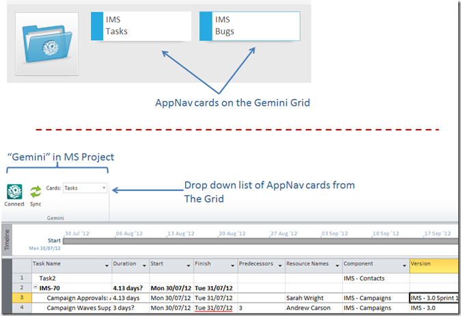Select the IMS Bugs AppNav card

point(249,26)
